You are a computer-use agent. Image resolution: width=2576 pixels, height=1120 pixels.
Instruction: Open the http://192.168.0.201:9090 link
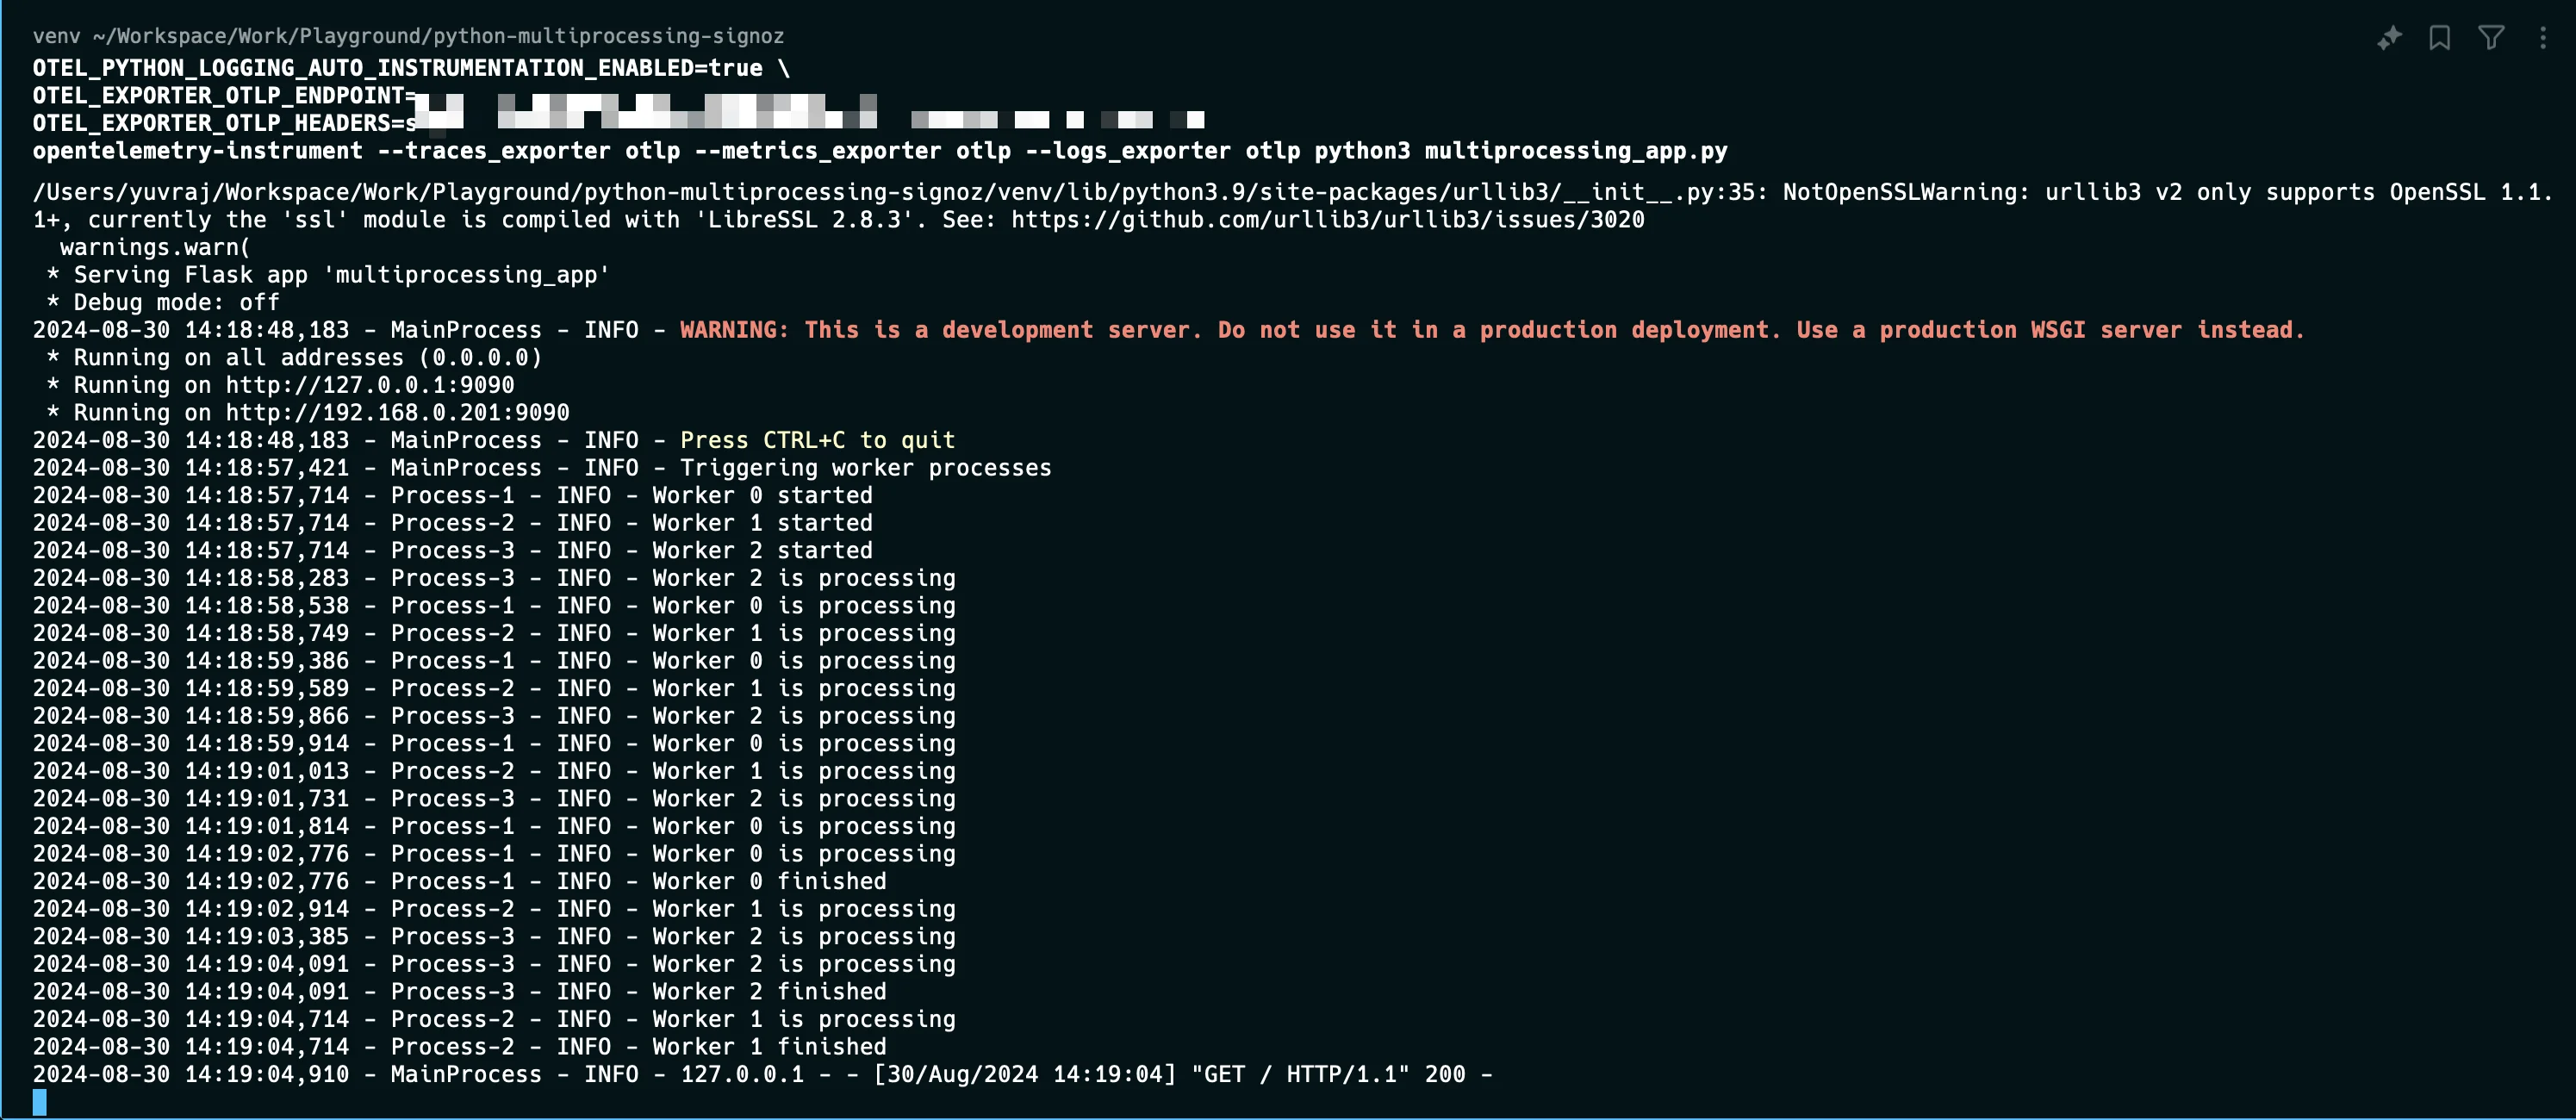click(x=398, y=413)
